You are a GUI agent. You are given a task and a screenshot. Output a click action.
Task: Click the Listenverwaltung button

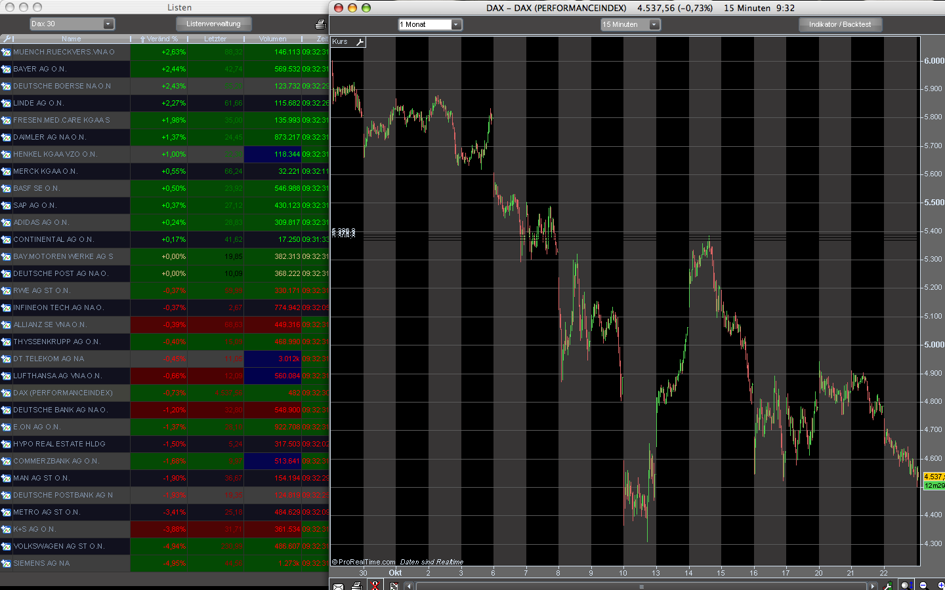[x=213, y=24]
